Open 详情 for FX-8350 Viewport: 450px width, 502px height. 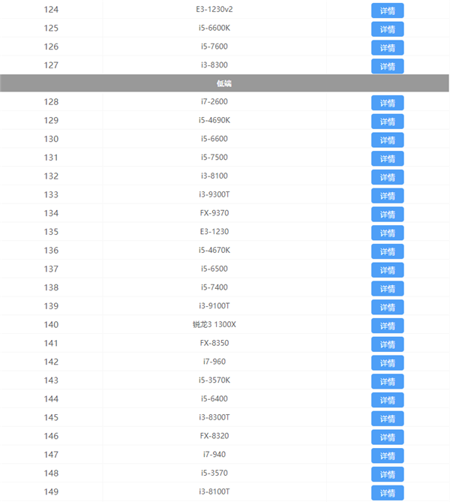click(387, 344)
